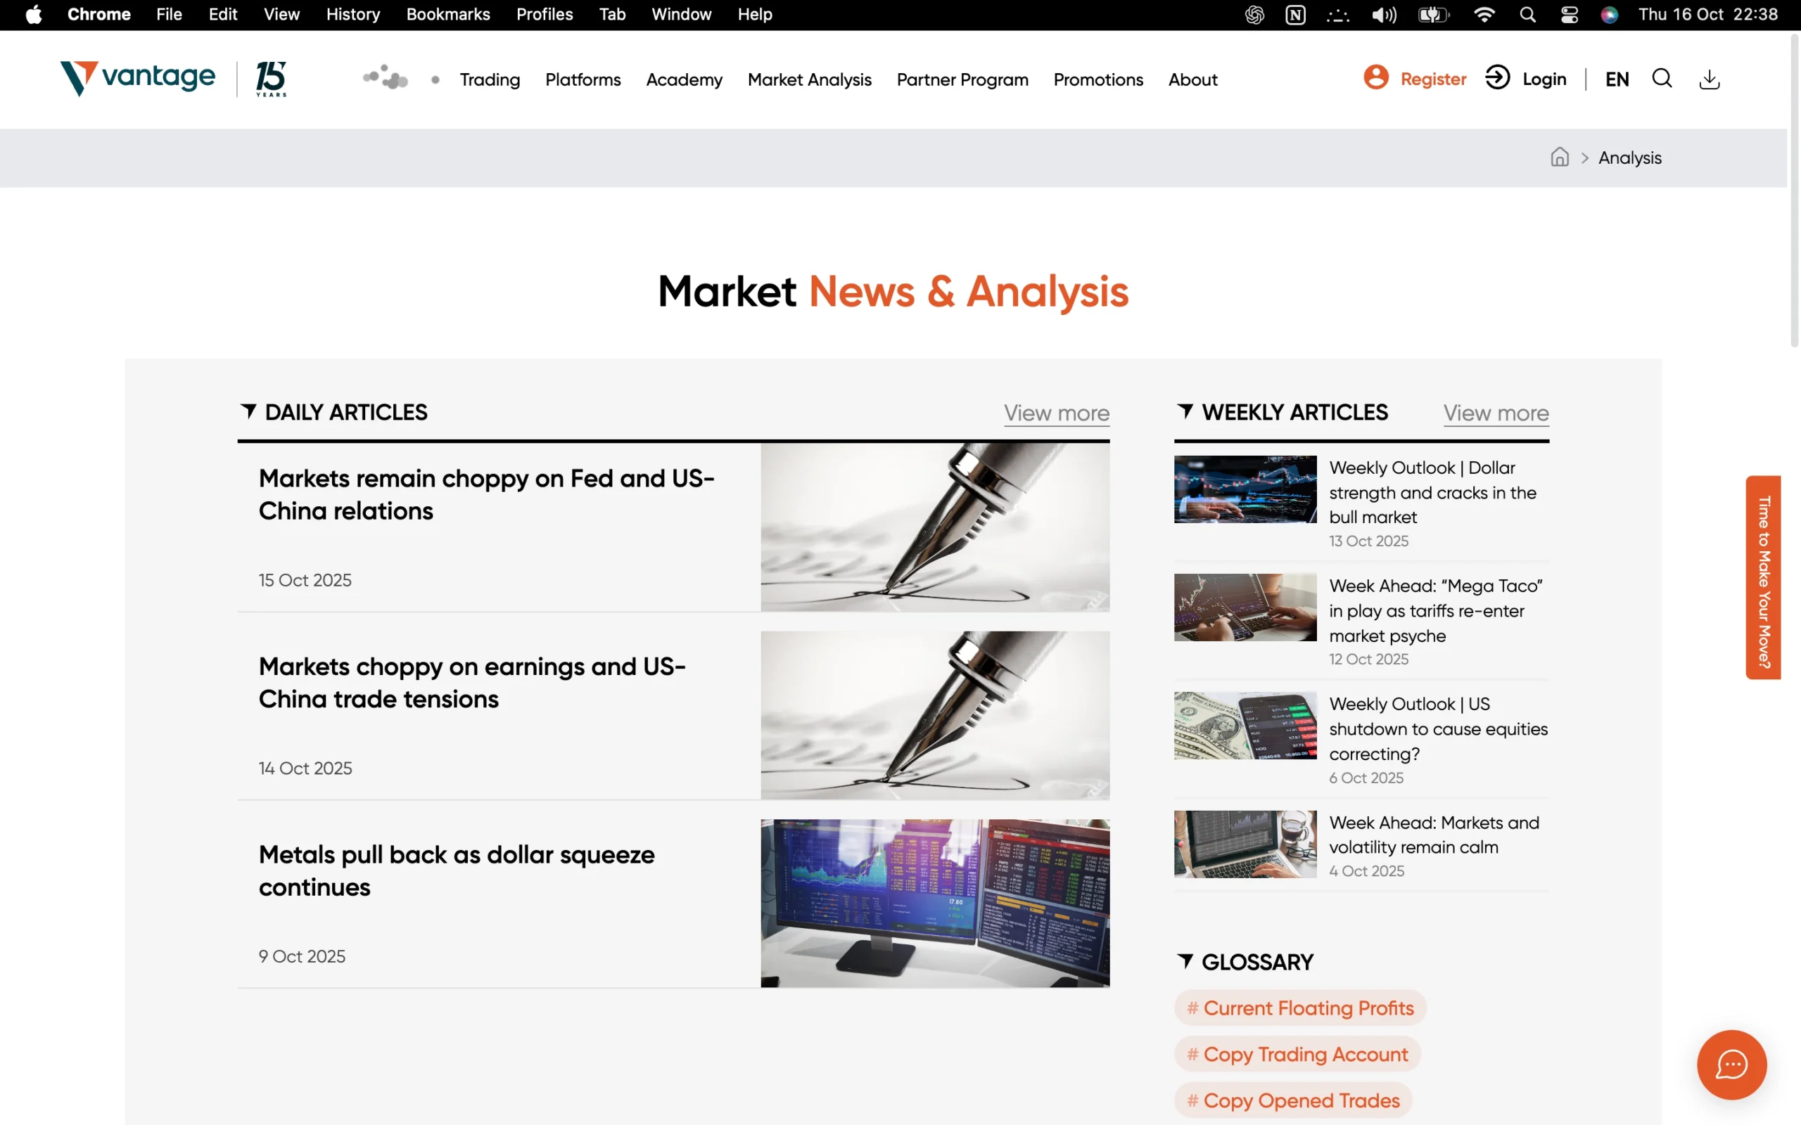
Task: Open the Promotions nav item
Action: tap(1097, 79)
